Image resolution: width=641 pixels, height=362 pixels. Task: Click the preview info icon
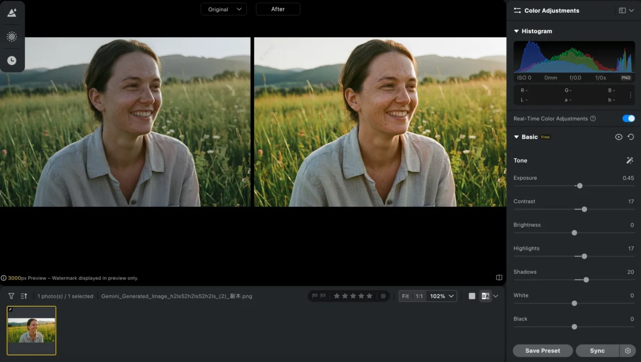click(x=4, y=278)
